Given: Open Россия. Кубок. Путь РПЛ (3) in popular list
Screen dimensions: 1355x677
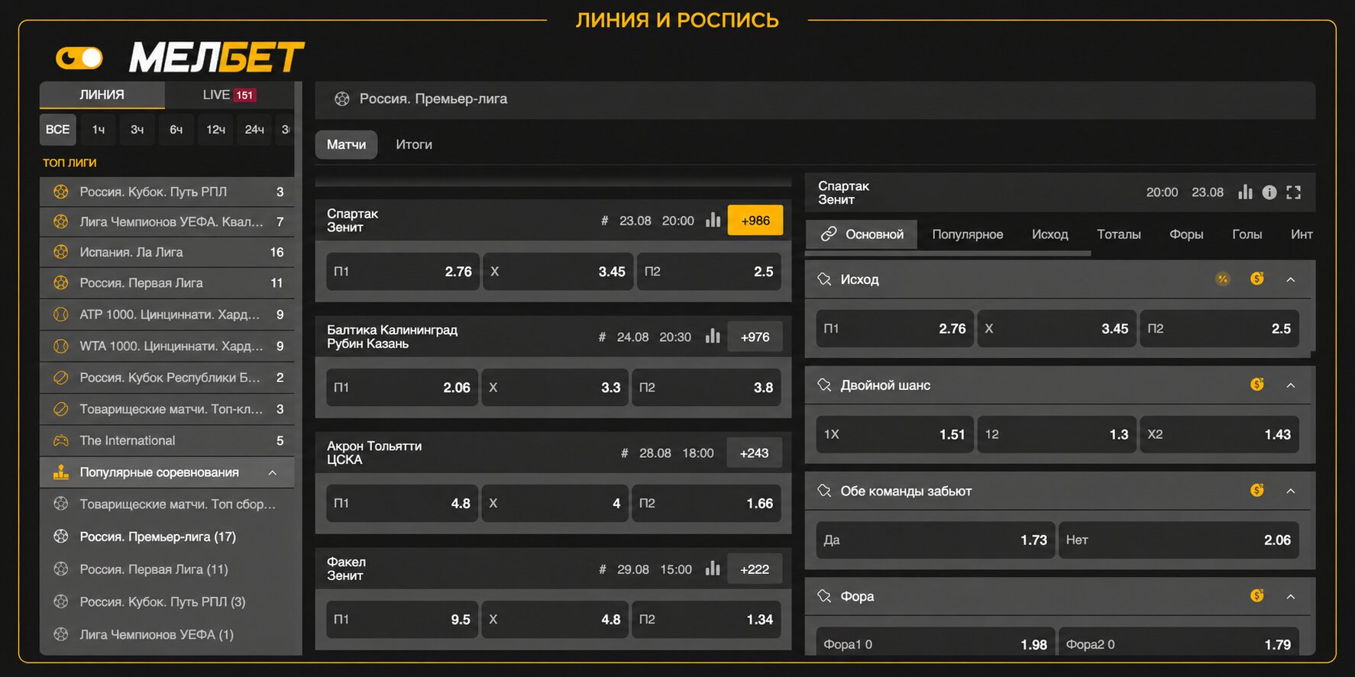Looking at the screenshot, I should pyautogui.click(x=167, y=602).
